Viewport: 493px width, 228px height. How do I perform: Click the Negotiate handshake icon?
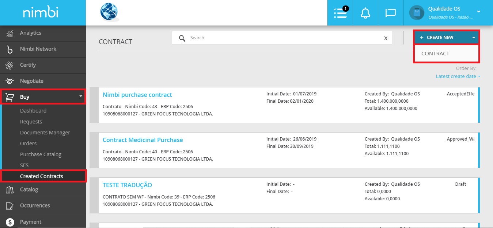click(10, 81)
